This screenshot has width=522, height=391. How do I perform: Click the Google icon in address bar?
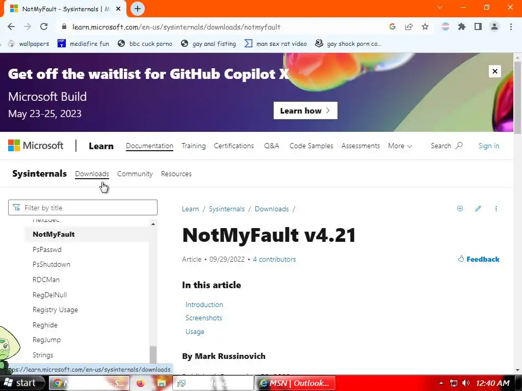click(x=393, y=26)
